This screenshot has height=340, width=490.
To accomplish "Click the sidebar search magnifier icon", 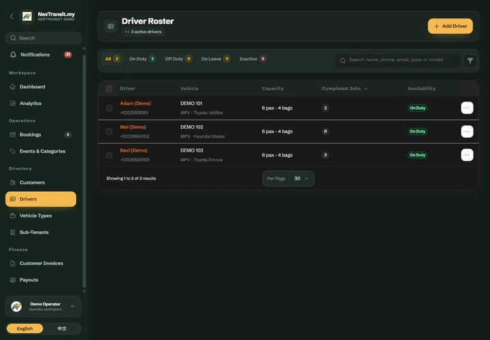I will click(x=13, y=38).
